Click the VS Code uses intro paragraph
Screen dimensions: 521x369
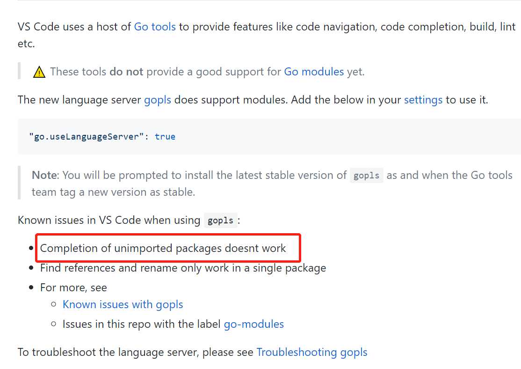[x=267, y=35]
